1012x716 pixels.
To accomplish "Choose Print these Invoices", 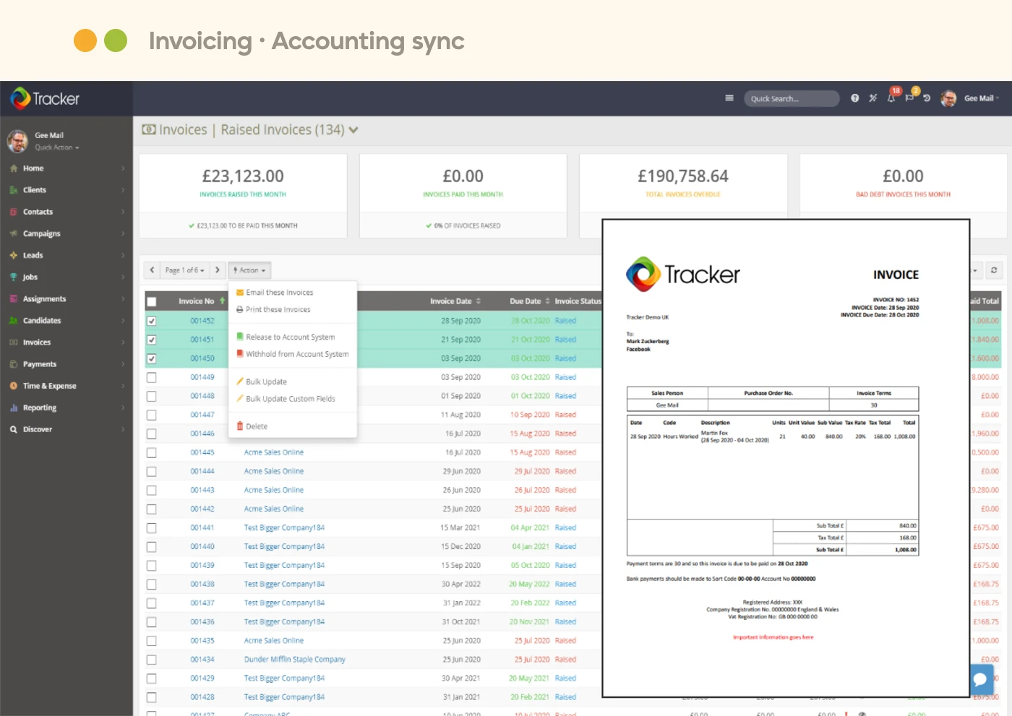I will 278,309.
